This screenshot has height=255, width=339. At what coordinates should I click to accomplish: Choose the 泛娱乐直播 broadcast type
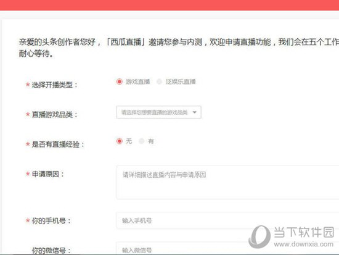pyautogui.click(x=160, y=82)
